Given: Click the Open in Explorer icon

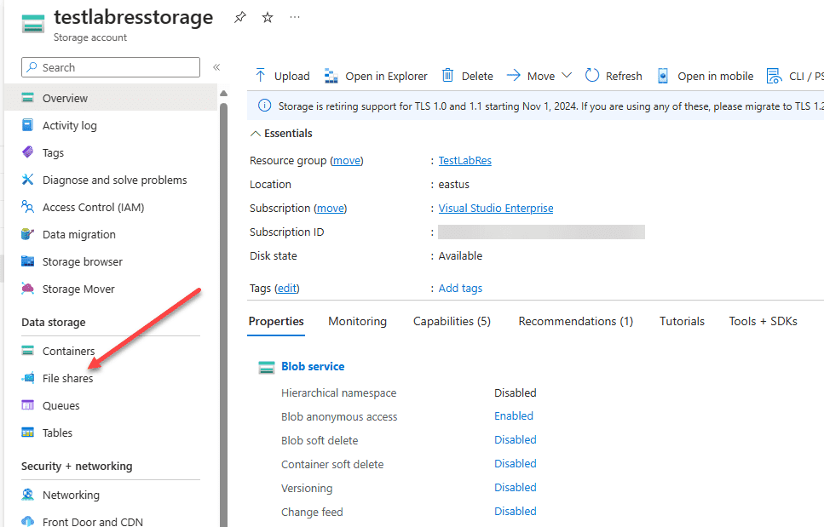Looking at the screenshot, I should coord(331,76).
